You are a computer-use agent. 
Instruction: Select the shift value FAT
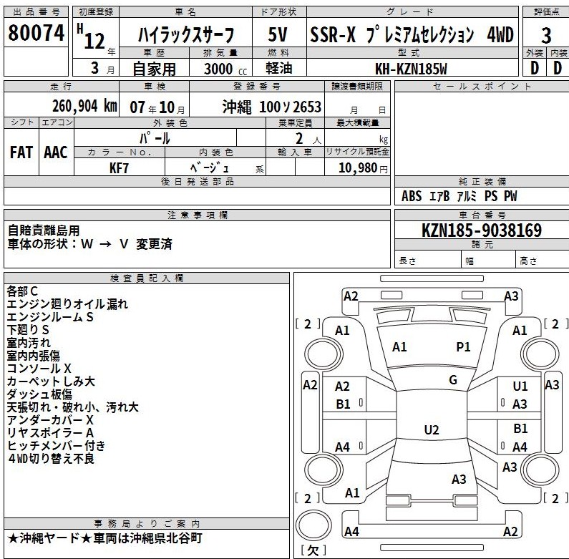(21, 152)
